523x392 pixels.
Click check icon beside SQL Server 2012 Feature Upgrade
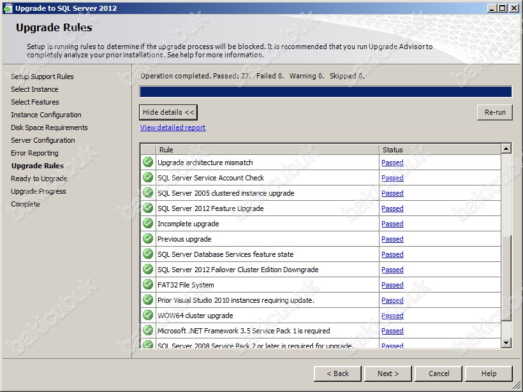(x=148, y=208)
